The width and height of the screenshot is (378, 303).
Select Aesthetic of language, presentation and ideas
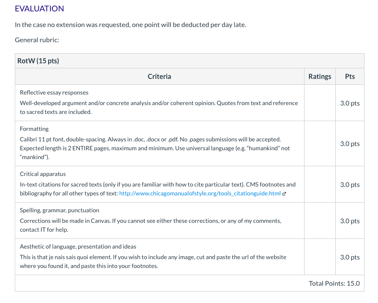pos(78,246)
